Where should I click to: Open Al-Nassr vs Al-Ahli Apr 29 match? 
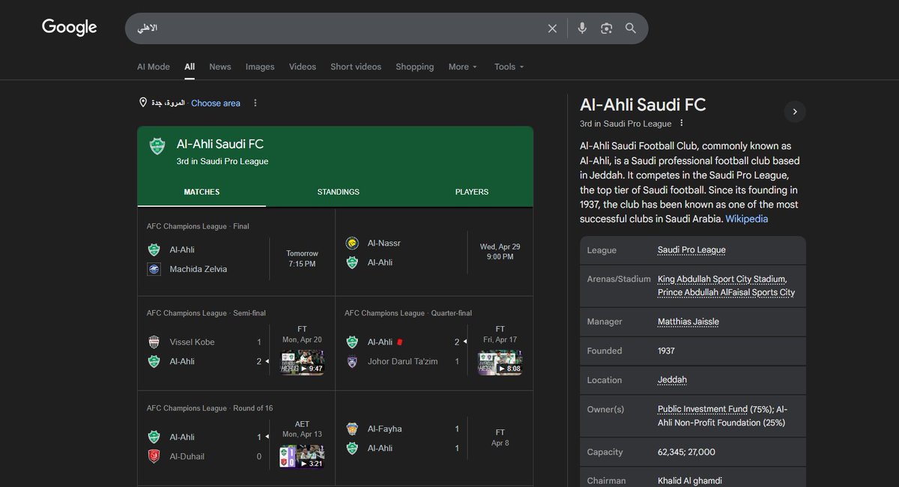point(435,252)
